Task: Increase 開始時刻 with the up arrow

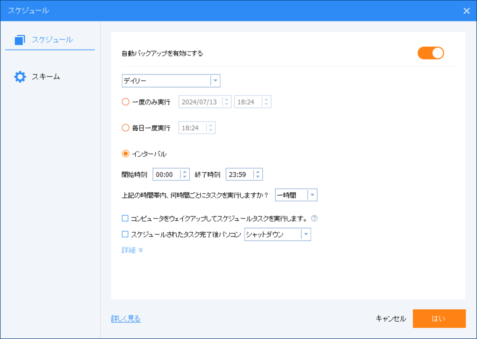Action: (185, 172)
